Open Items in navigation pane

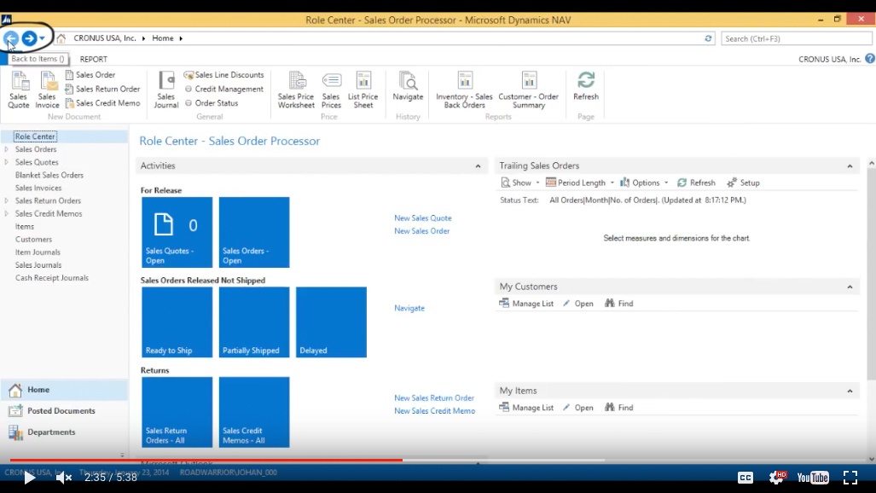coord(25,226)
